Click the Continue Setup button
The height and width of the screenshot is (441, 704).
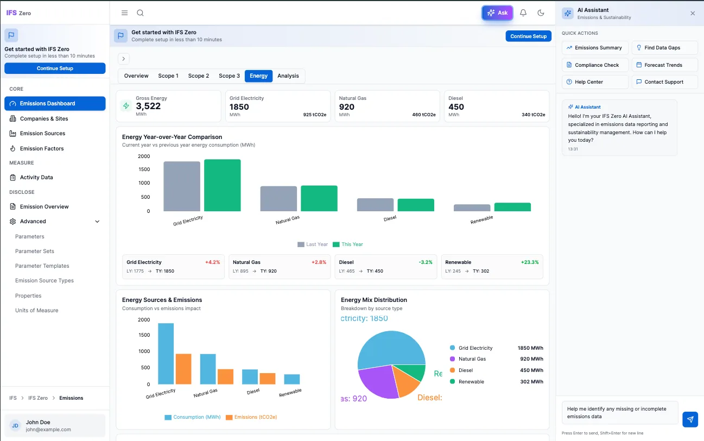pyautogui.click(x=528, y=36)
